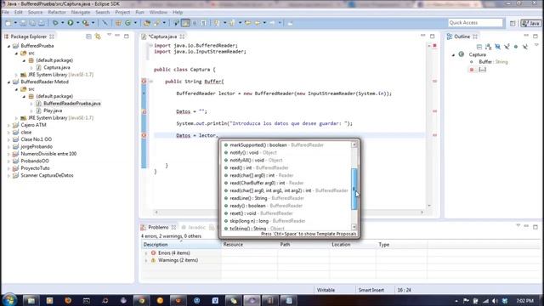Click the Forward navigation arrow icon
Screen dimensions: 544x306
pyautogui.click(x=273, y=23)
